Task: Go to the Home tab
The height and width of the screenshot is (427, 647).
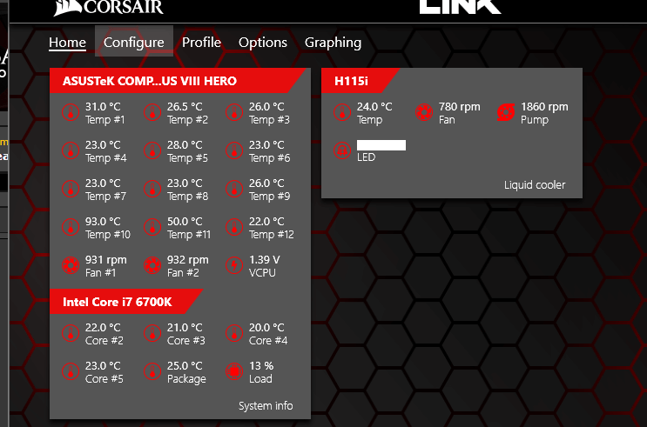Action: (67, 43)
